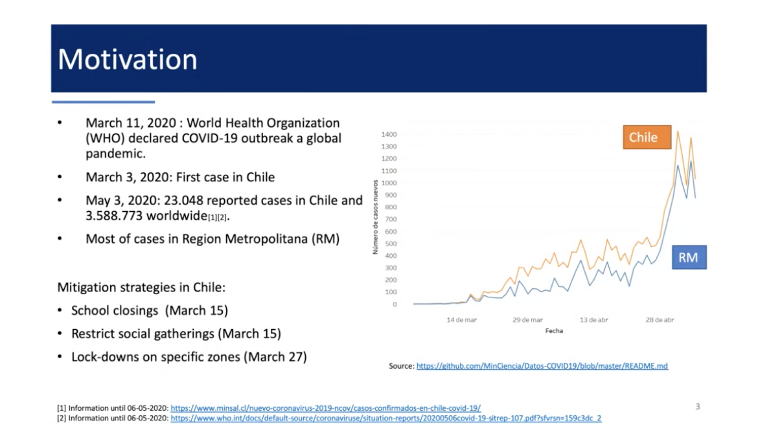This screenshot has height=425, width=758.
Task: Click the "Most of cases in Region Metropolitana" bullet
Action: coord(212,238)
